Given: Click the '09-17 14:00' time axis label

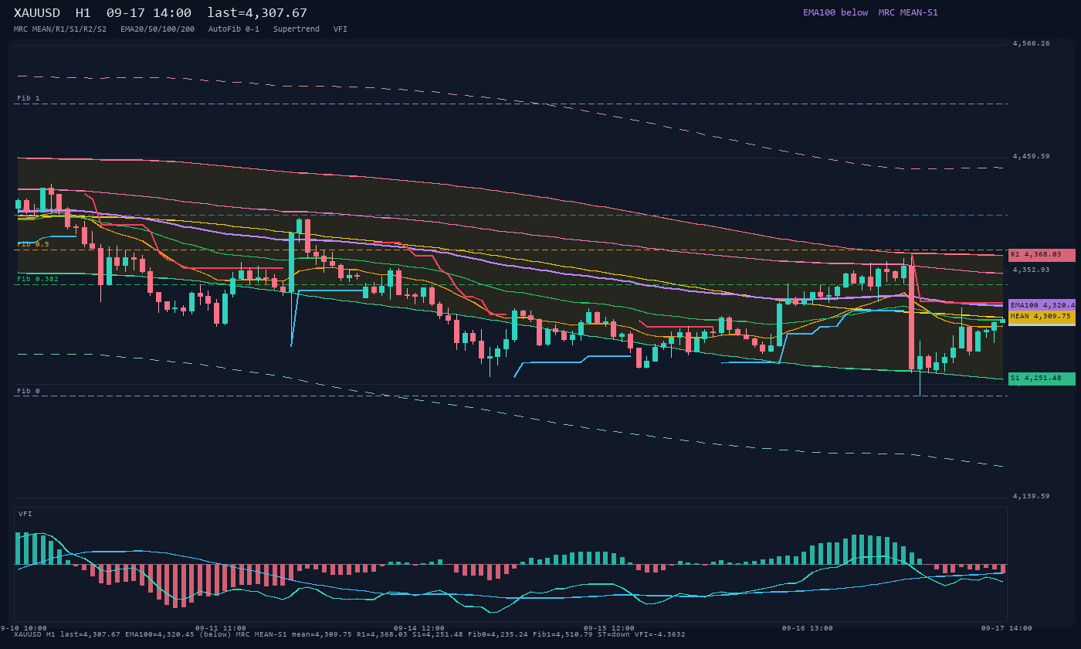Looking at the screenshot, I should [x=1007, y=628].
